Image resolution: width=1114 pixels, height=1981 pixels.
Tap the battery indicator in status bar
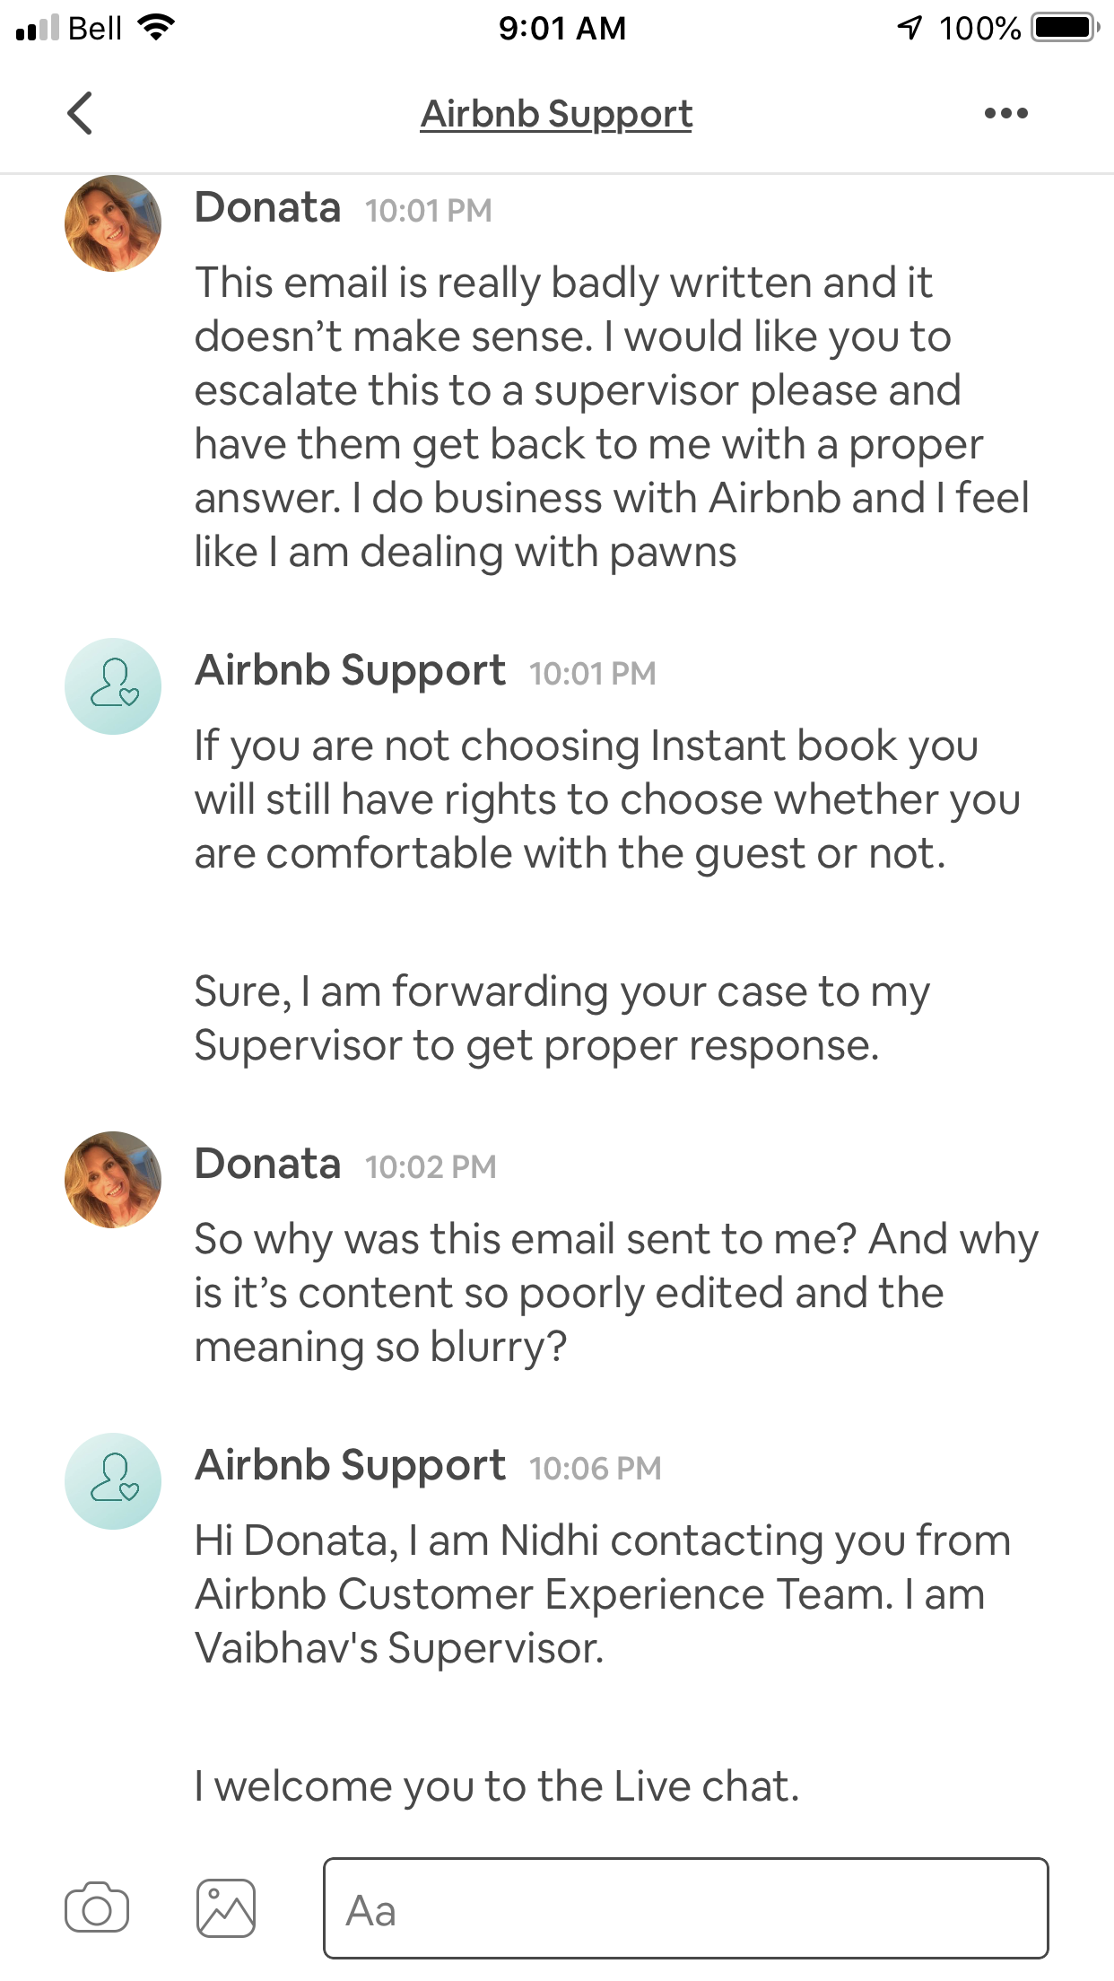pos(1065,28)
